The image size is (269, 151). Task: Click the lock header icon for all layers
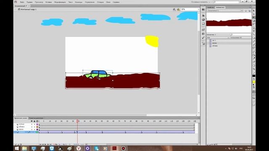(x=34, y=121)
